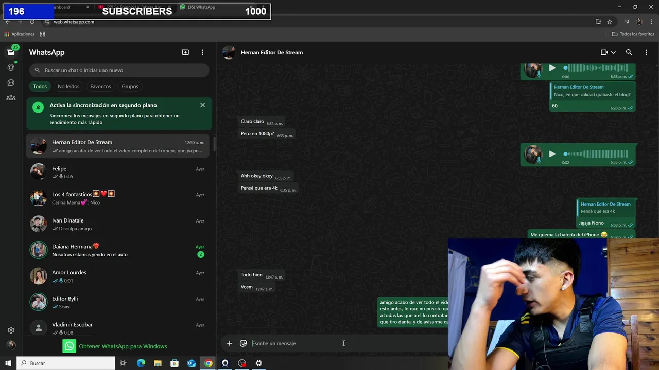This screenshot has width=659, height=370.
Task: Open the Chrome profile avatar
Action: 639,22
